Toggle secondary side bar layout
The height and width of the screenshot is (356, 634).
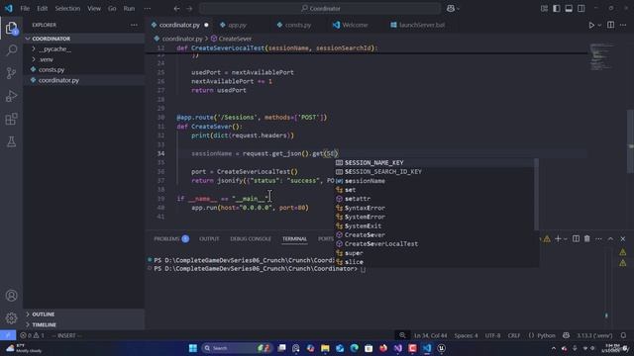tap(581, 9)
